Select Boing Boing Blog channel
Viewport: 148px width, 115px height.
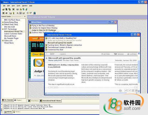coord(11,22)
